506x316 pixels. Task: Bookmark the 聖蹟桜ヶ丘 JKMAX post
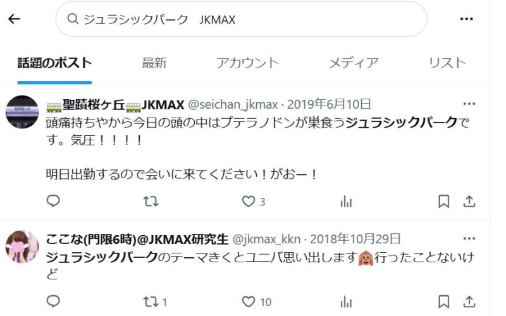444,202
